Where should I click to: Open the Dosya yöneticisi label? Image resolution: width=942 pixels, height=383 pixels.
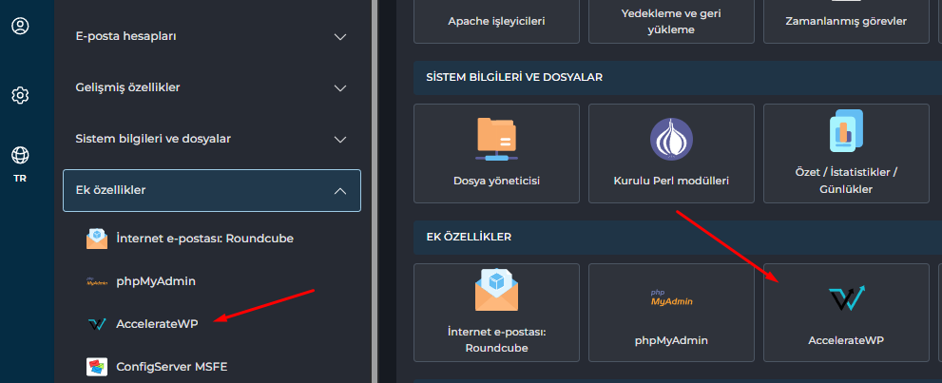pyautogui.click(x=496, y=180)
